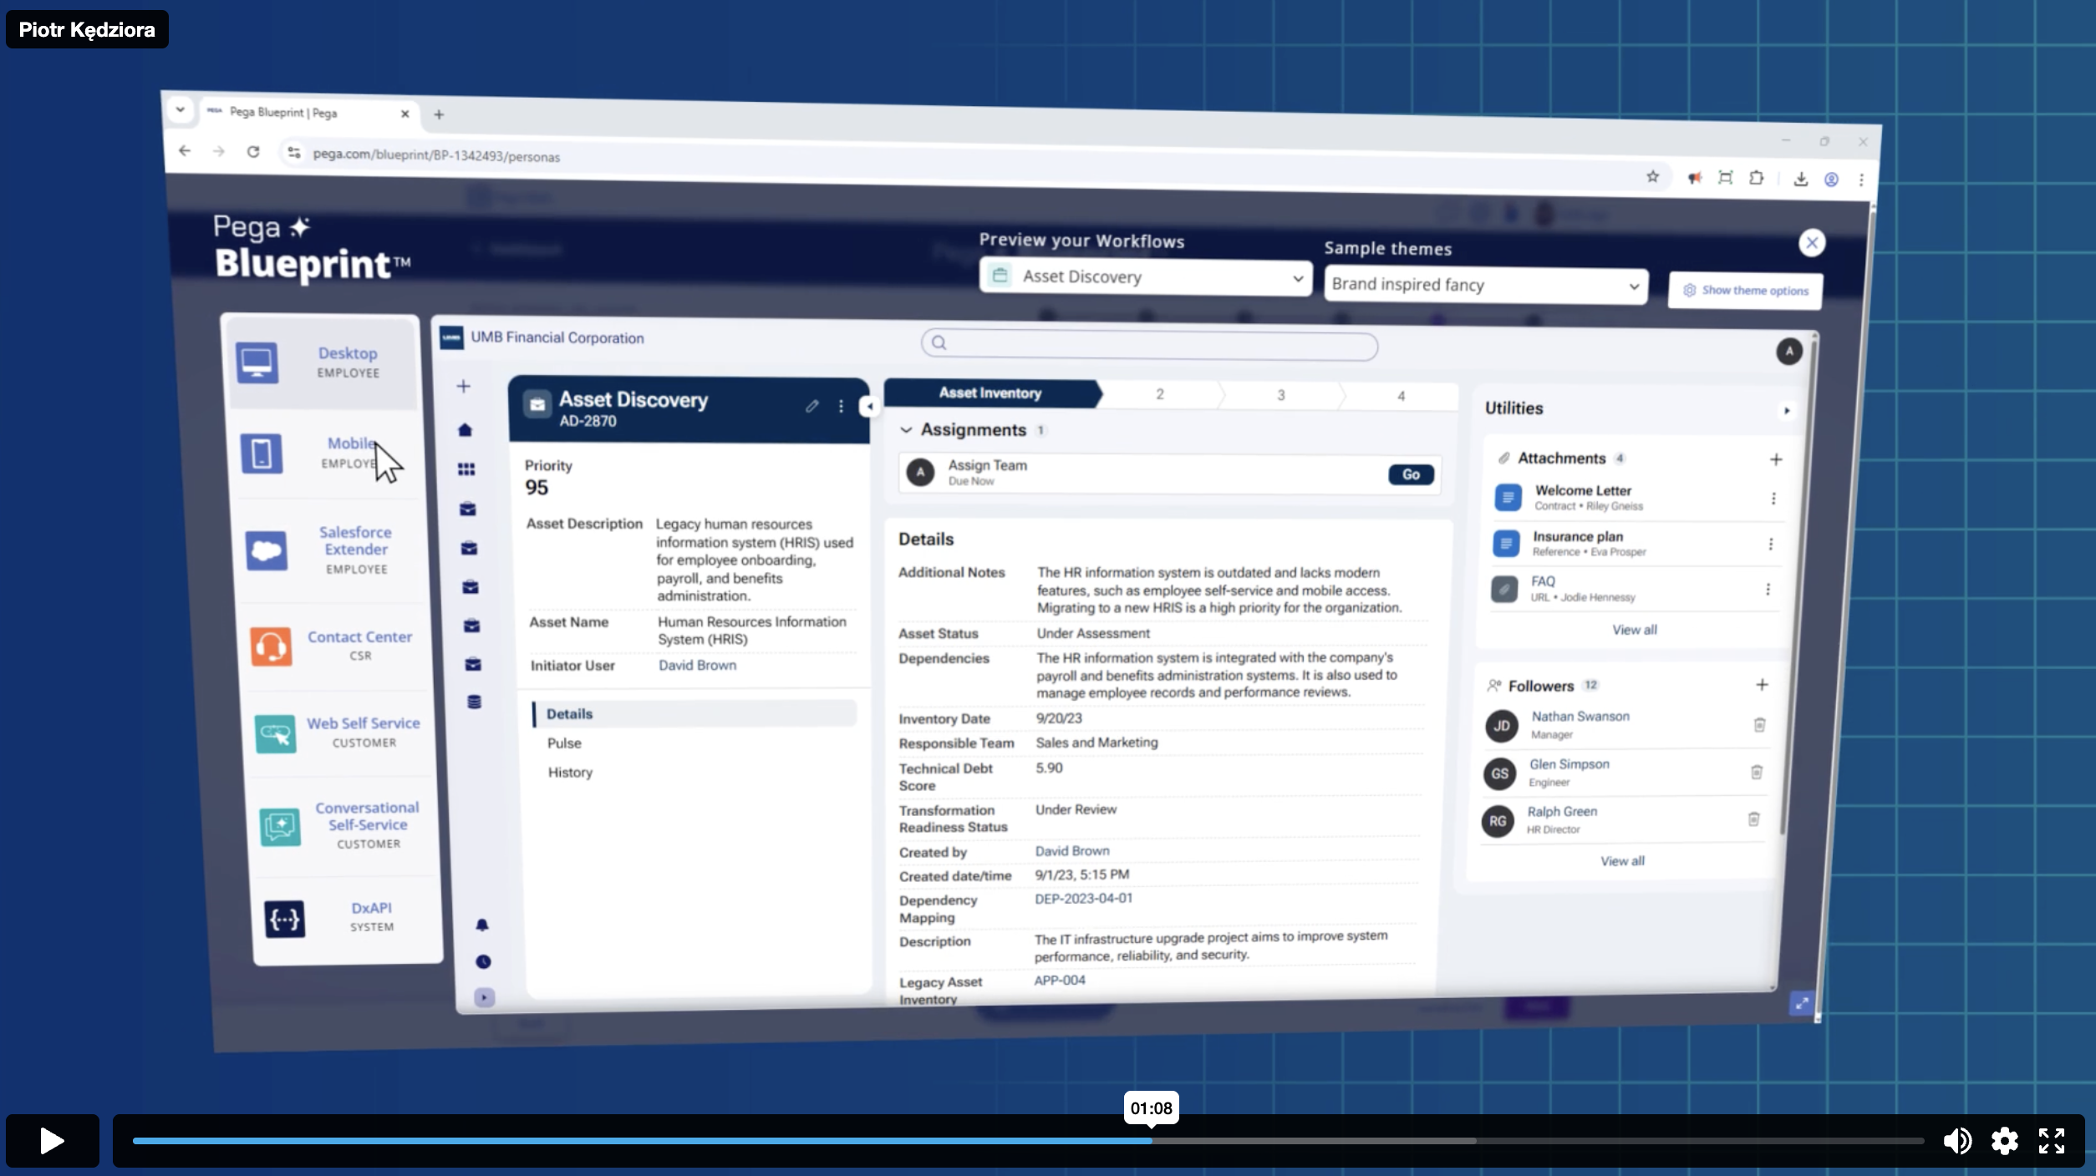Select the Salesforce Extender cloud icon
Screen dimensions: 2096x1176
click(267, 550)
